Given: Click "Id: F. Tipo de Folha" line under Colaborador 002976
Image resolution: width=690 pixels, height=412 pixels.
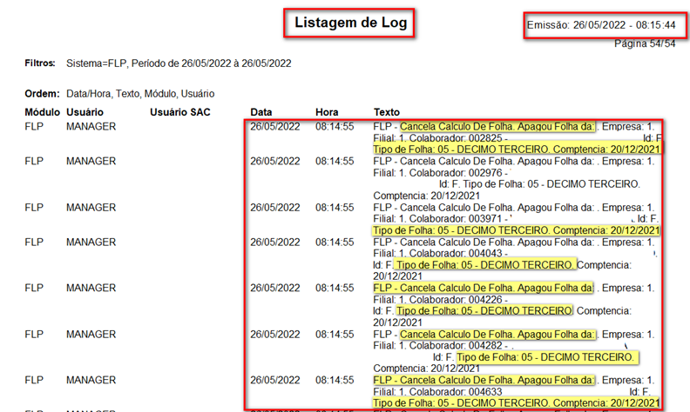Looking at the screenshot, I should coord(539,184).
